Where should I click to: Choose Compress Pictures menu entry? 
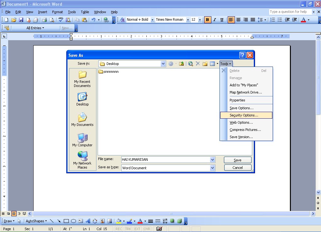click(246, 130)
